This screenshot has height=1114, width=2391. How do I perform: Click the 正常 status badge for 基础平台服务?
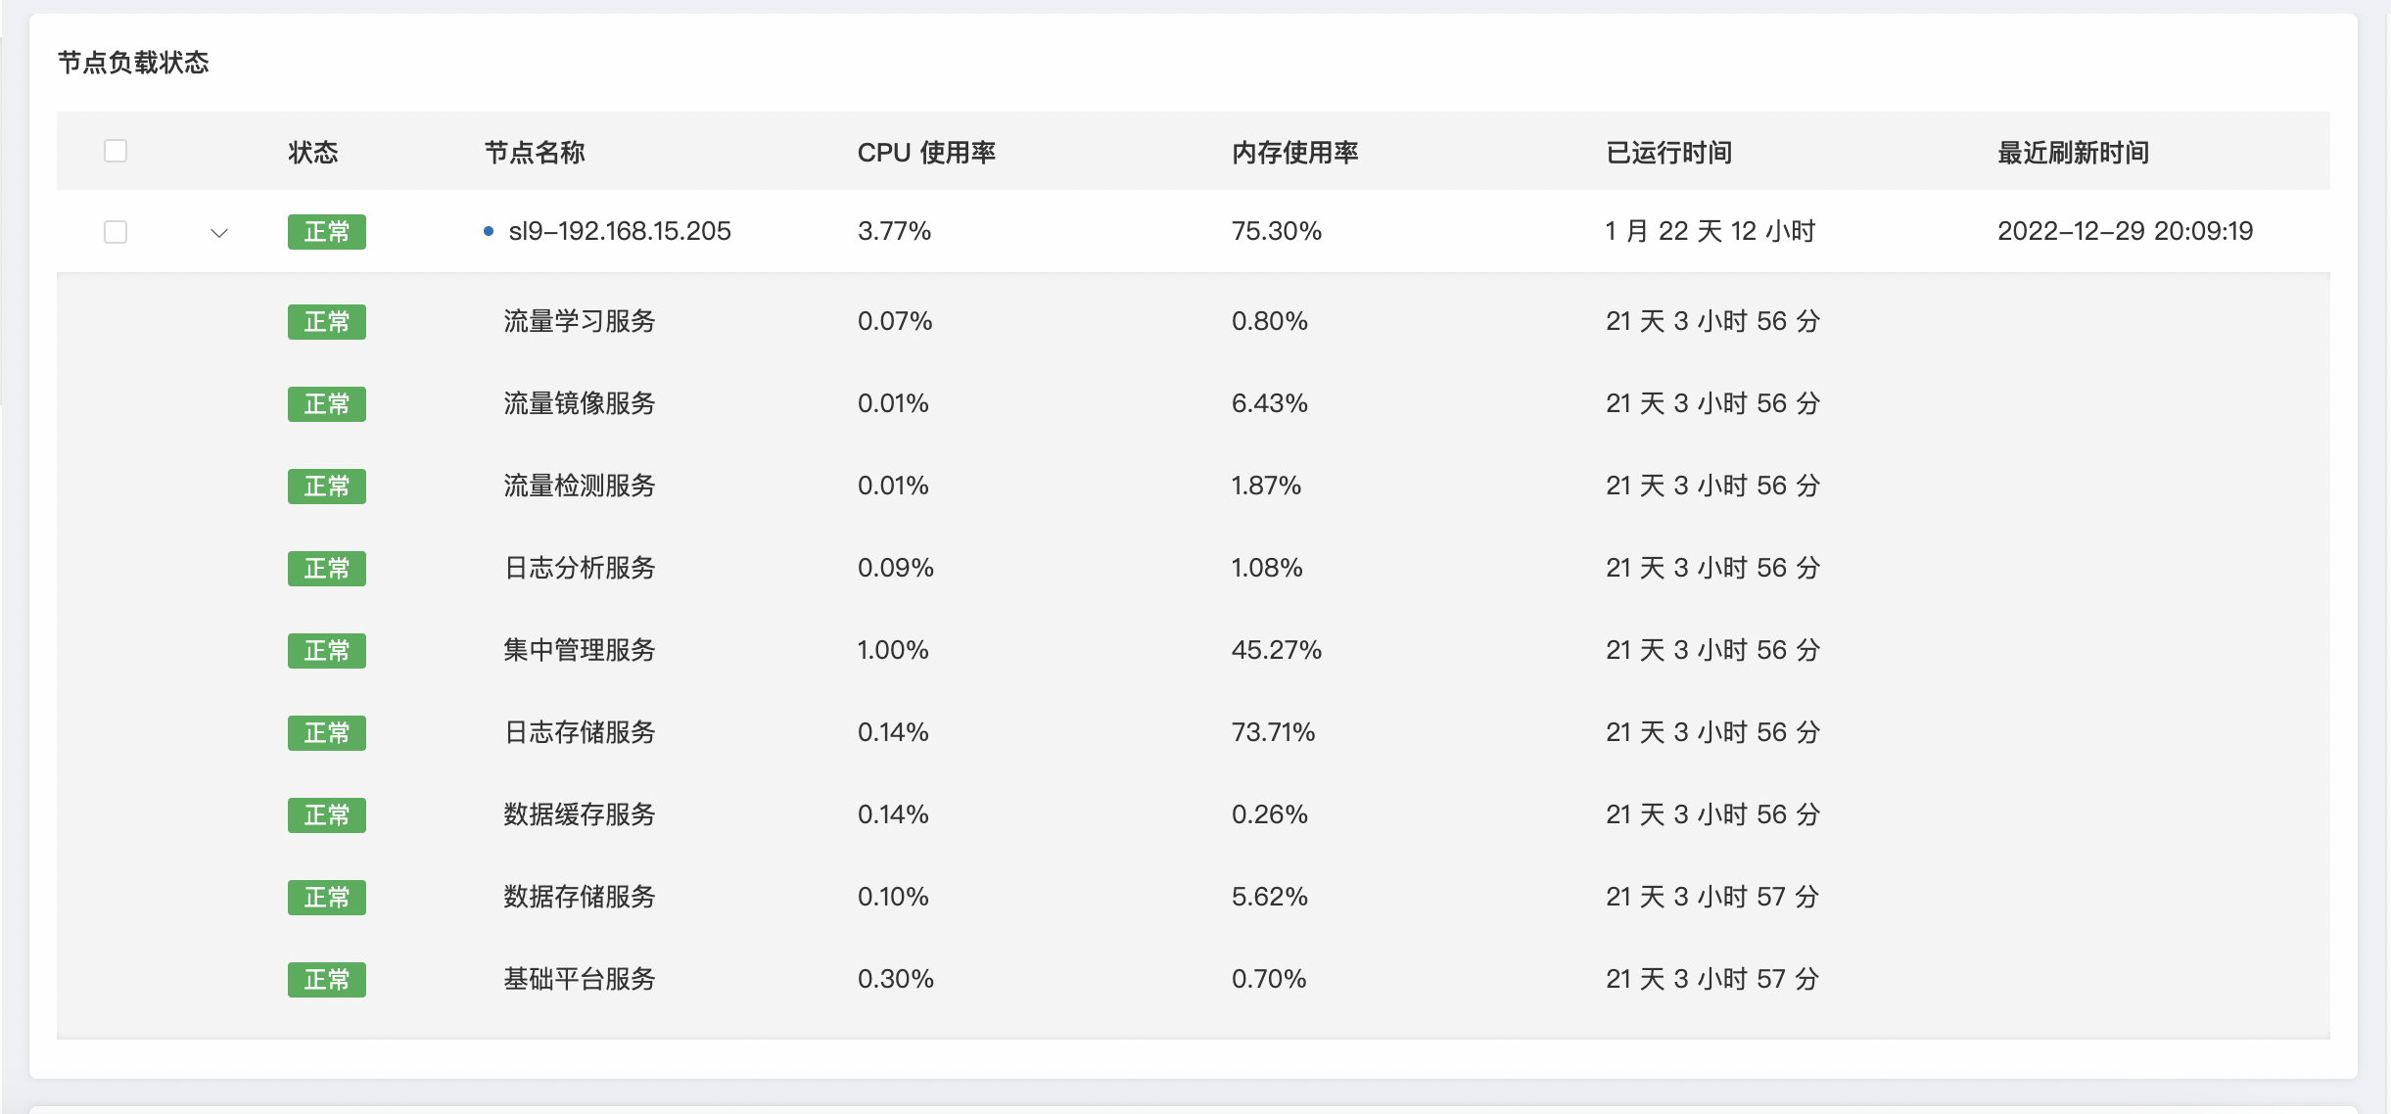326,980
